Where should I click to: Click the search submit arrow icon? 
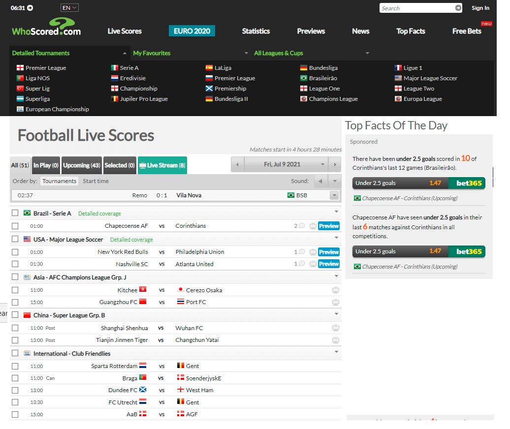(x=458, y=8)
